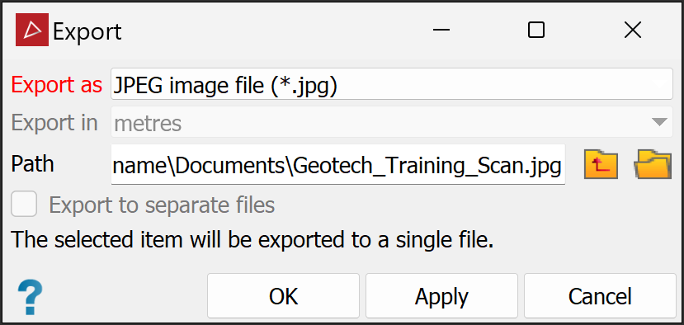Confirm export with the OK button

coord(283,296)
